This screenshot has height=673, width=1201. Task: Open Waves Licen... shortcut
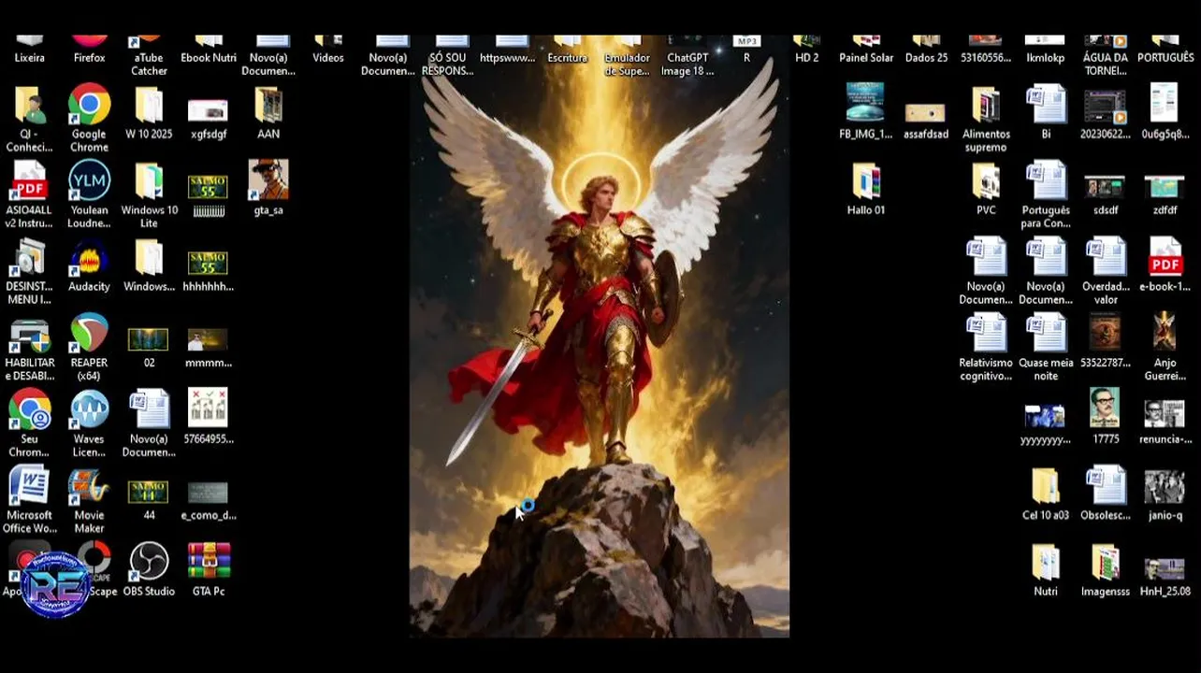(x=89, y=409)
